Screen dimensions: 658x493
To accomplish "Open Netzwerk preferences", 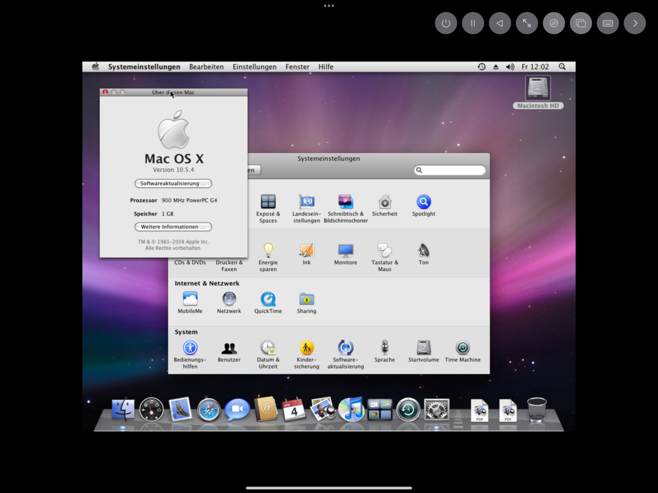I will pyautogui.click(x=229, y=303).
